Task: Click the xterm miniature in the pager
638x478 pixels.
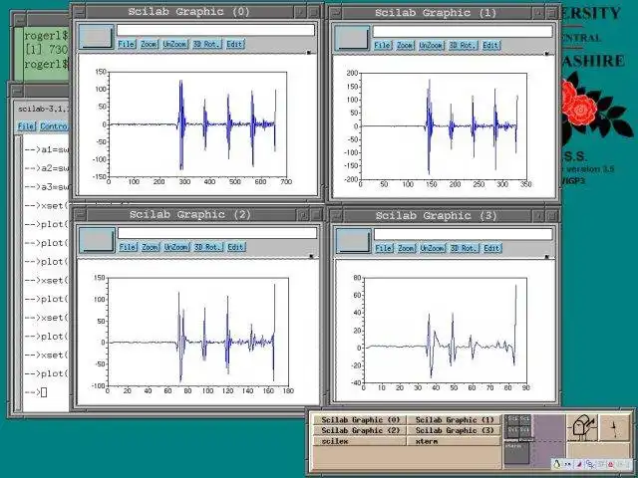Action: point(516,453)
